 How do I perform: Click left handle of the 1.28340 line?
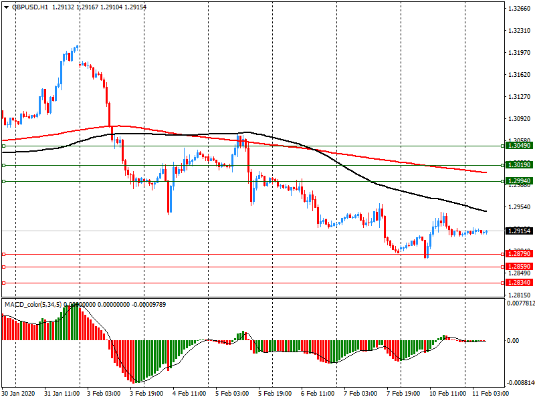point(3,283)
